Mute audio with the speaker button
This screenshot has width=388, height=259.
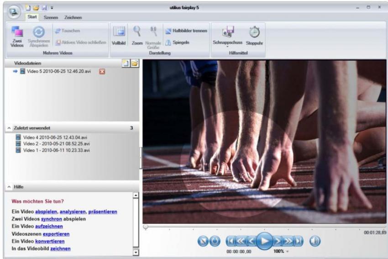(315, 240)
